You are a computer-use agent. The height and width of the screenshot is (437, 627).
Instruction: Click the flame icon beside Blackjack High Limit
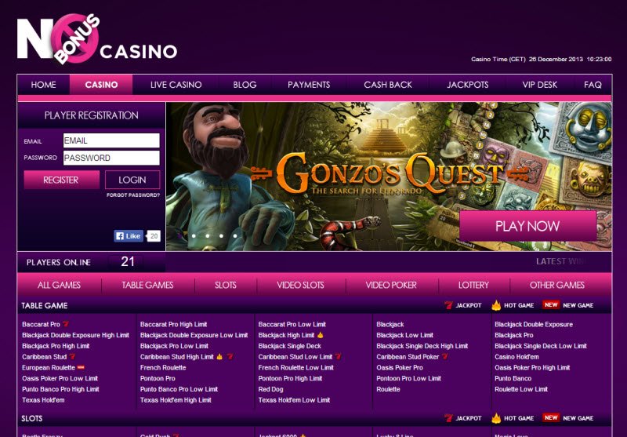click(321, 335)
